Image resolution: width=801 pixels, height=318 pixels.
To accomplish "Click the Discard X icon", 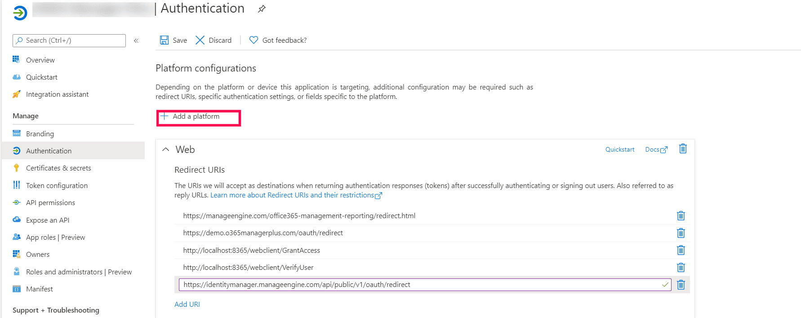I will point(200,40).
